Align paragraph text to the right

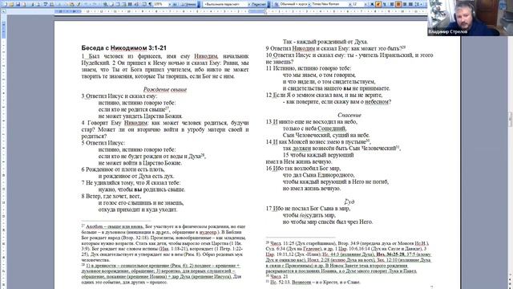click(x=405, y=4)
